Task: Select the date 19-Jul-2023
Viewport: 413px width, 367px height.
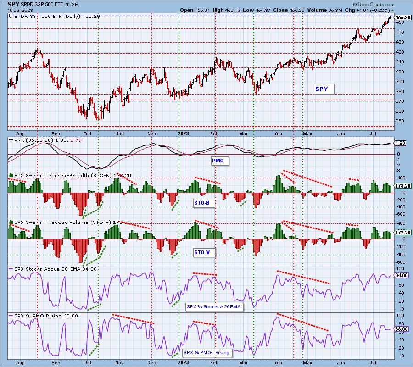Action: click(20, 11)
